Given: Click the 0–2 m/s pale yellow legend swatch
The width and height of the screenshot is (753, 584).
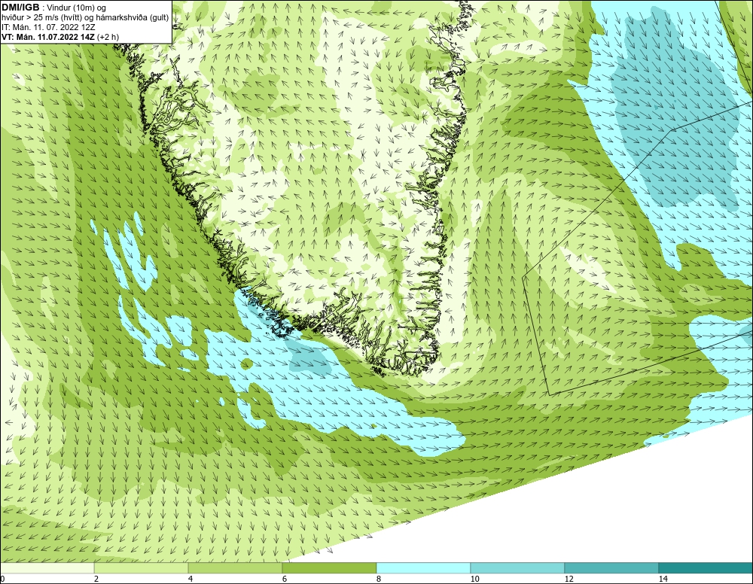Looking at the screenshot, I should coord(47,568).
